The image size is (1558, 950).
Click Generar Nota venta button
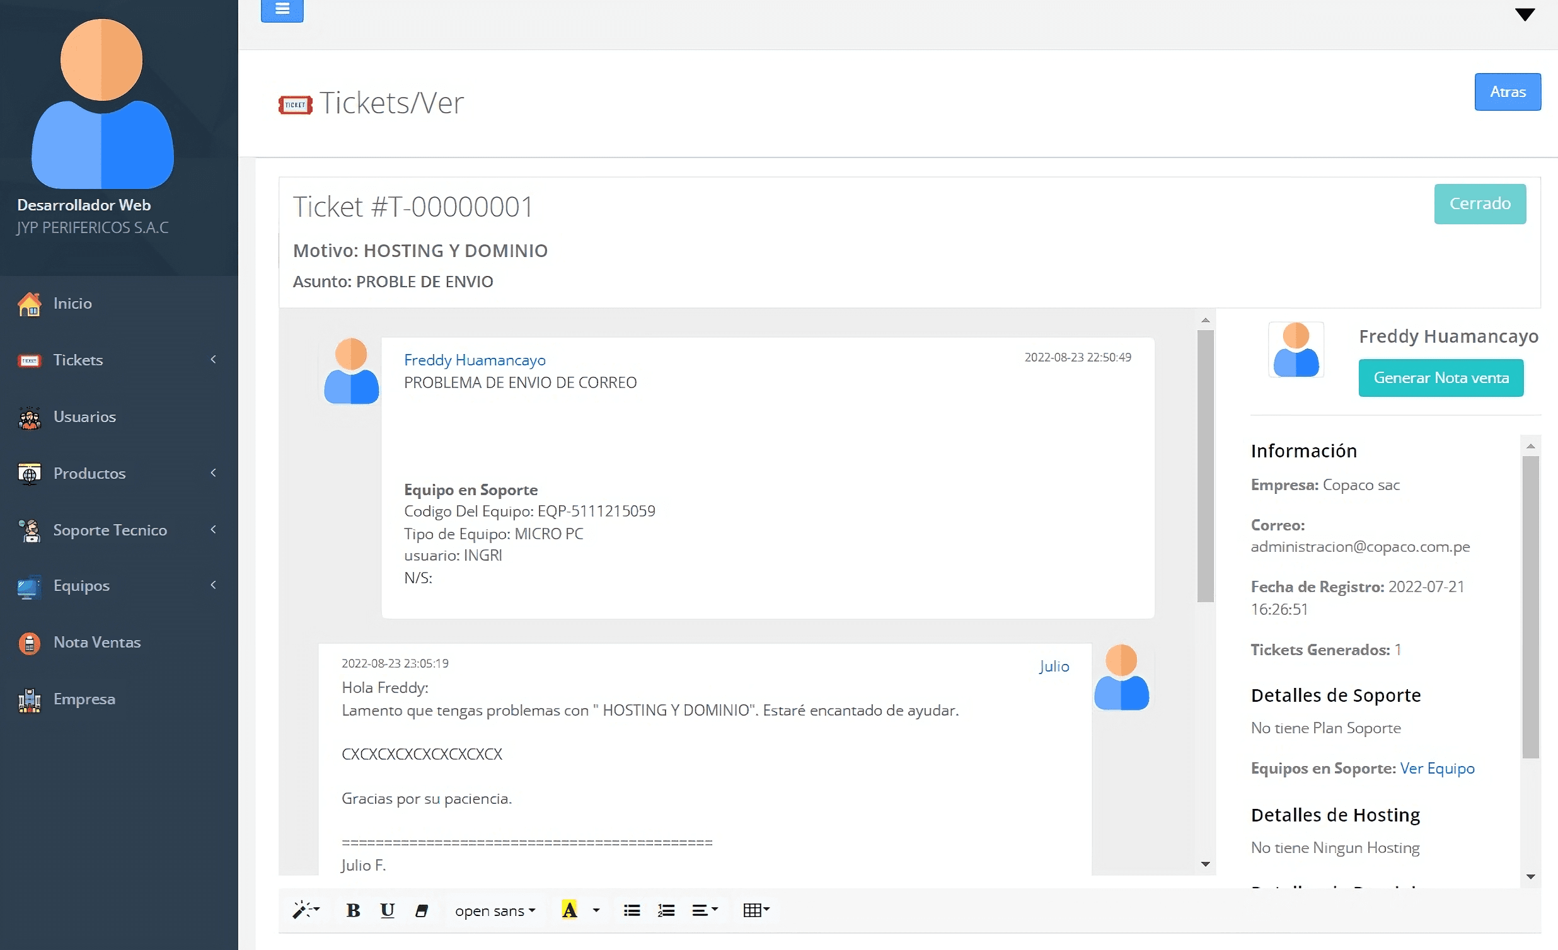tap(1440, 378)
